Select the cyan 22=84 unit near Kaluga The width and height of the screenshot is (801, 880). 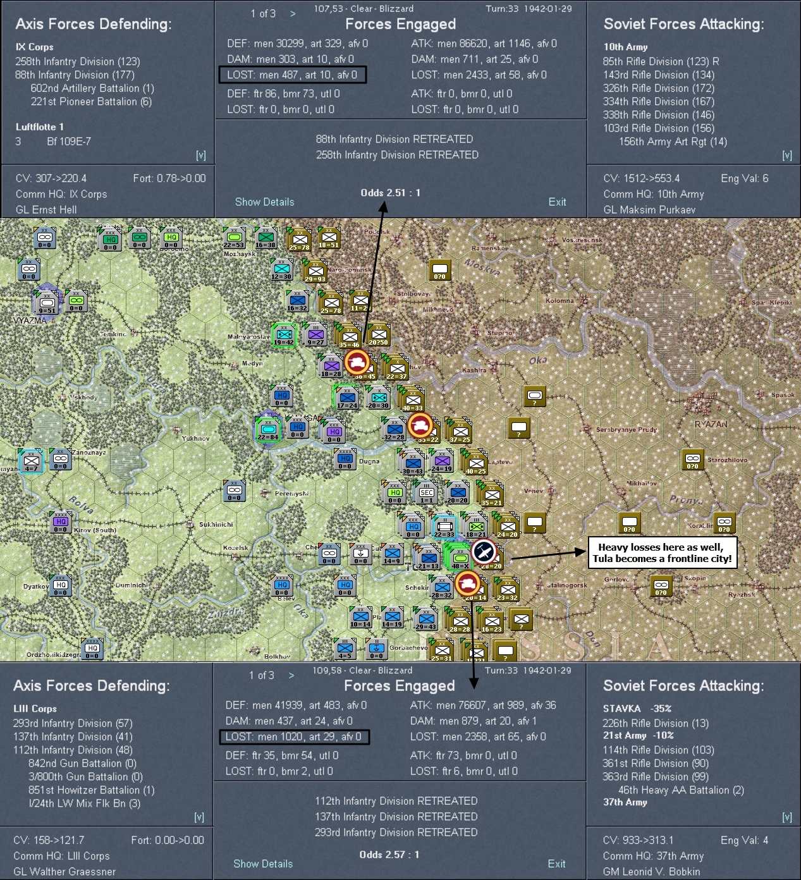point(267,430)
